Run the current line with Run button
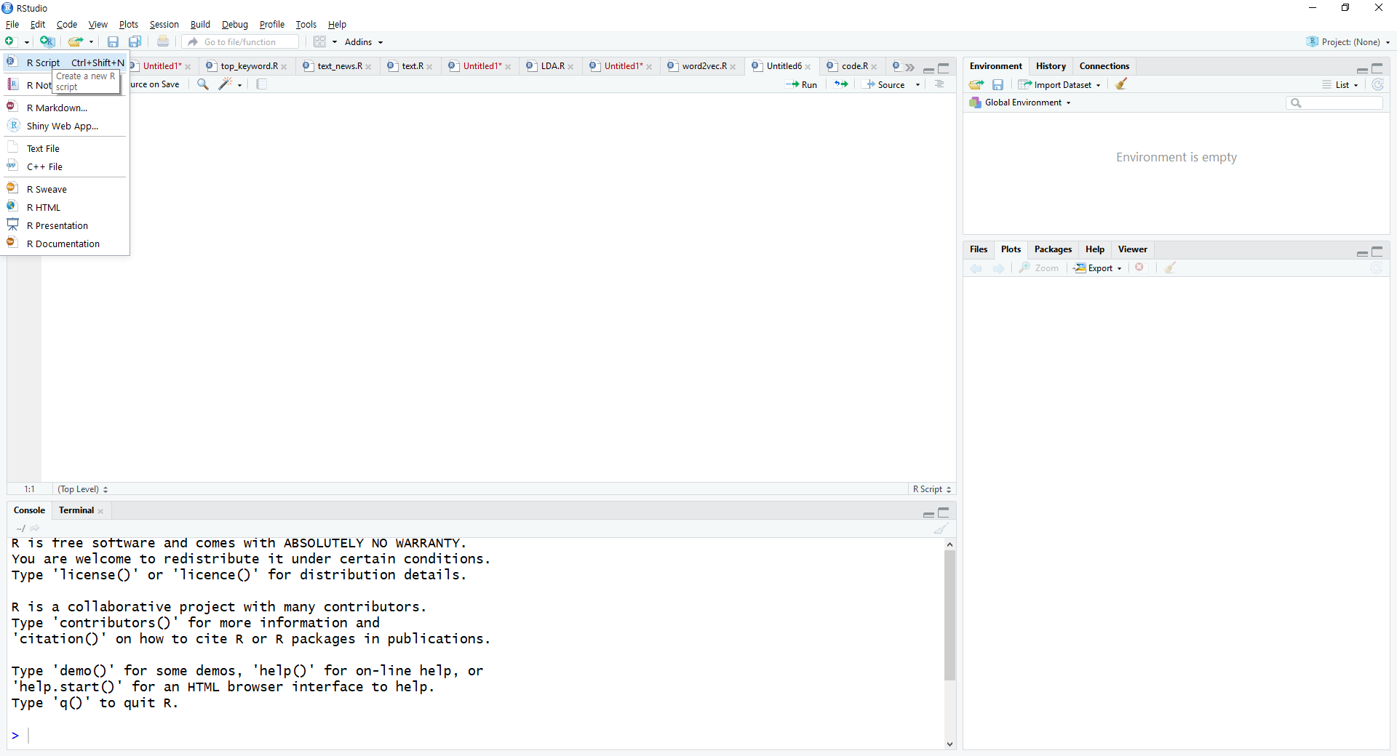Image resolution: width=1397 pixels, height=756 pixels. (x=801, y=84)
